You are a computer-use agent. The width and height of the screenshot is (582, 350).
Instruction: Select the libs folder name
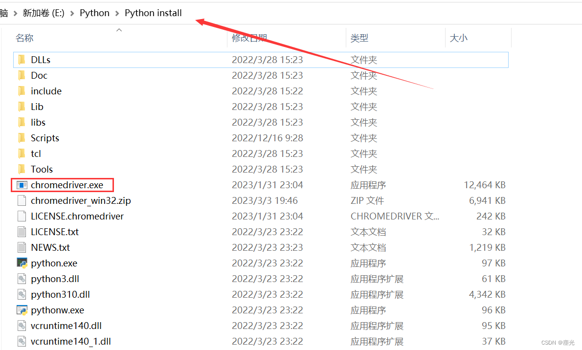38,122
